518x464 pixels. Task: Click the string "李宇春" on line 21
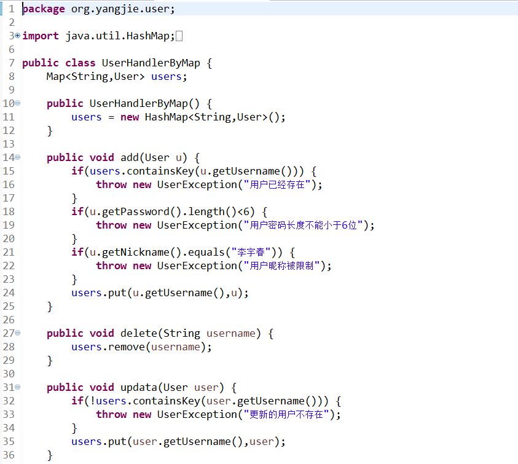pyautogui.click(x=251, y=253)
